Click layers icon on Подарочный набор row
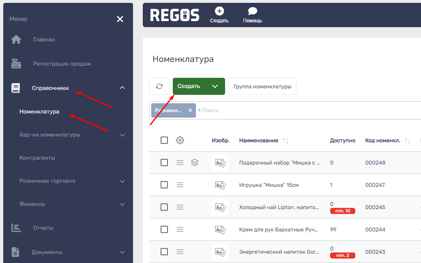 195,163
